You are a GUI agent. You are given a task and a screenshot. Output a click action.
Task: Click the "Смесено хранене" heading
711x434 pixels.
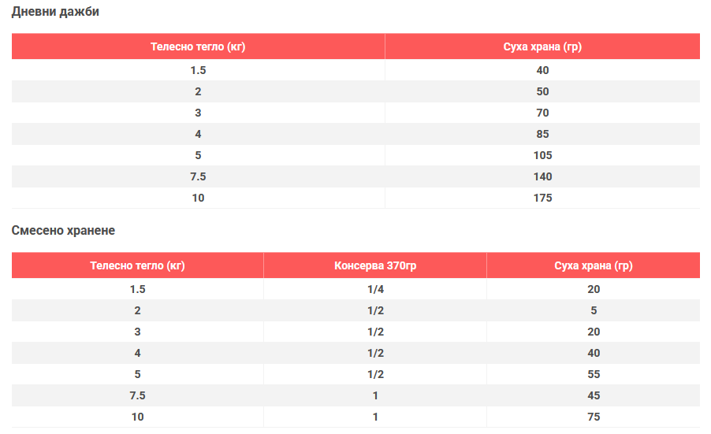[x=63, y=231]
